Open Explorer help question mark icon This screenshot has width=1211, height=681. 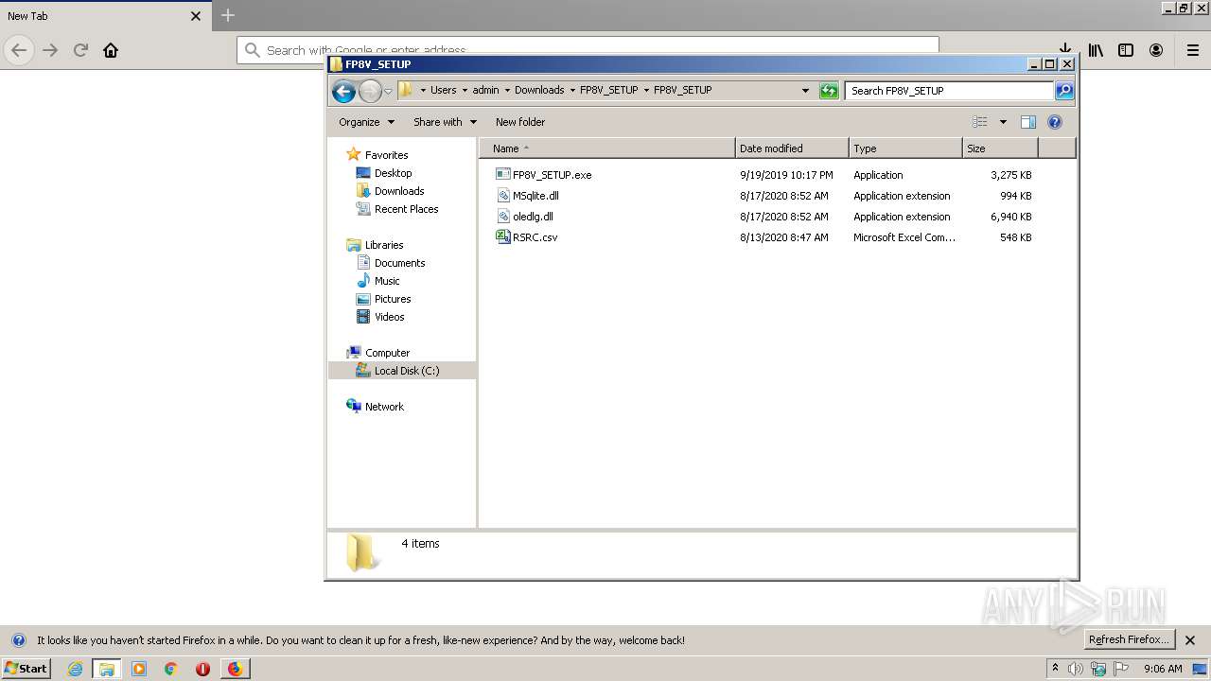click(x=1055, y=122)
